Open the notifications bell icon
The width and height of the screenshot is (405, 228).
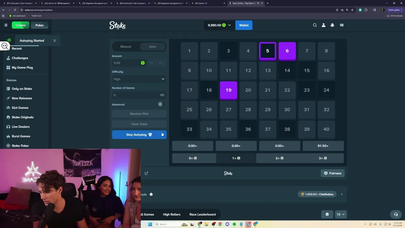click(332, 25)
